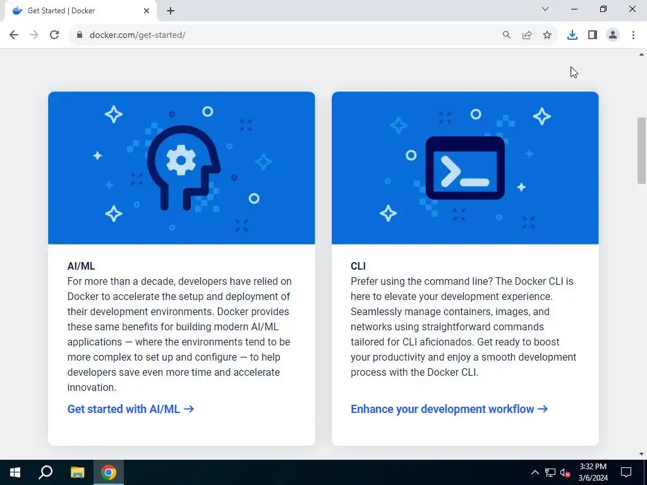Screen dimensions: 647x485
Task: Click the address bar URL docker.com/get-started/
Action: click(137, 35)
